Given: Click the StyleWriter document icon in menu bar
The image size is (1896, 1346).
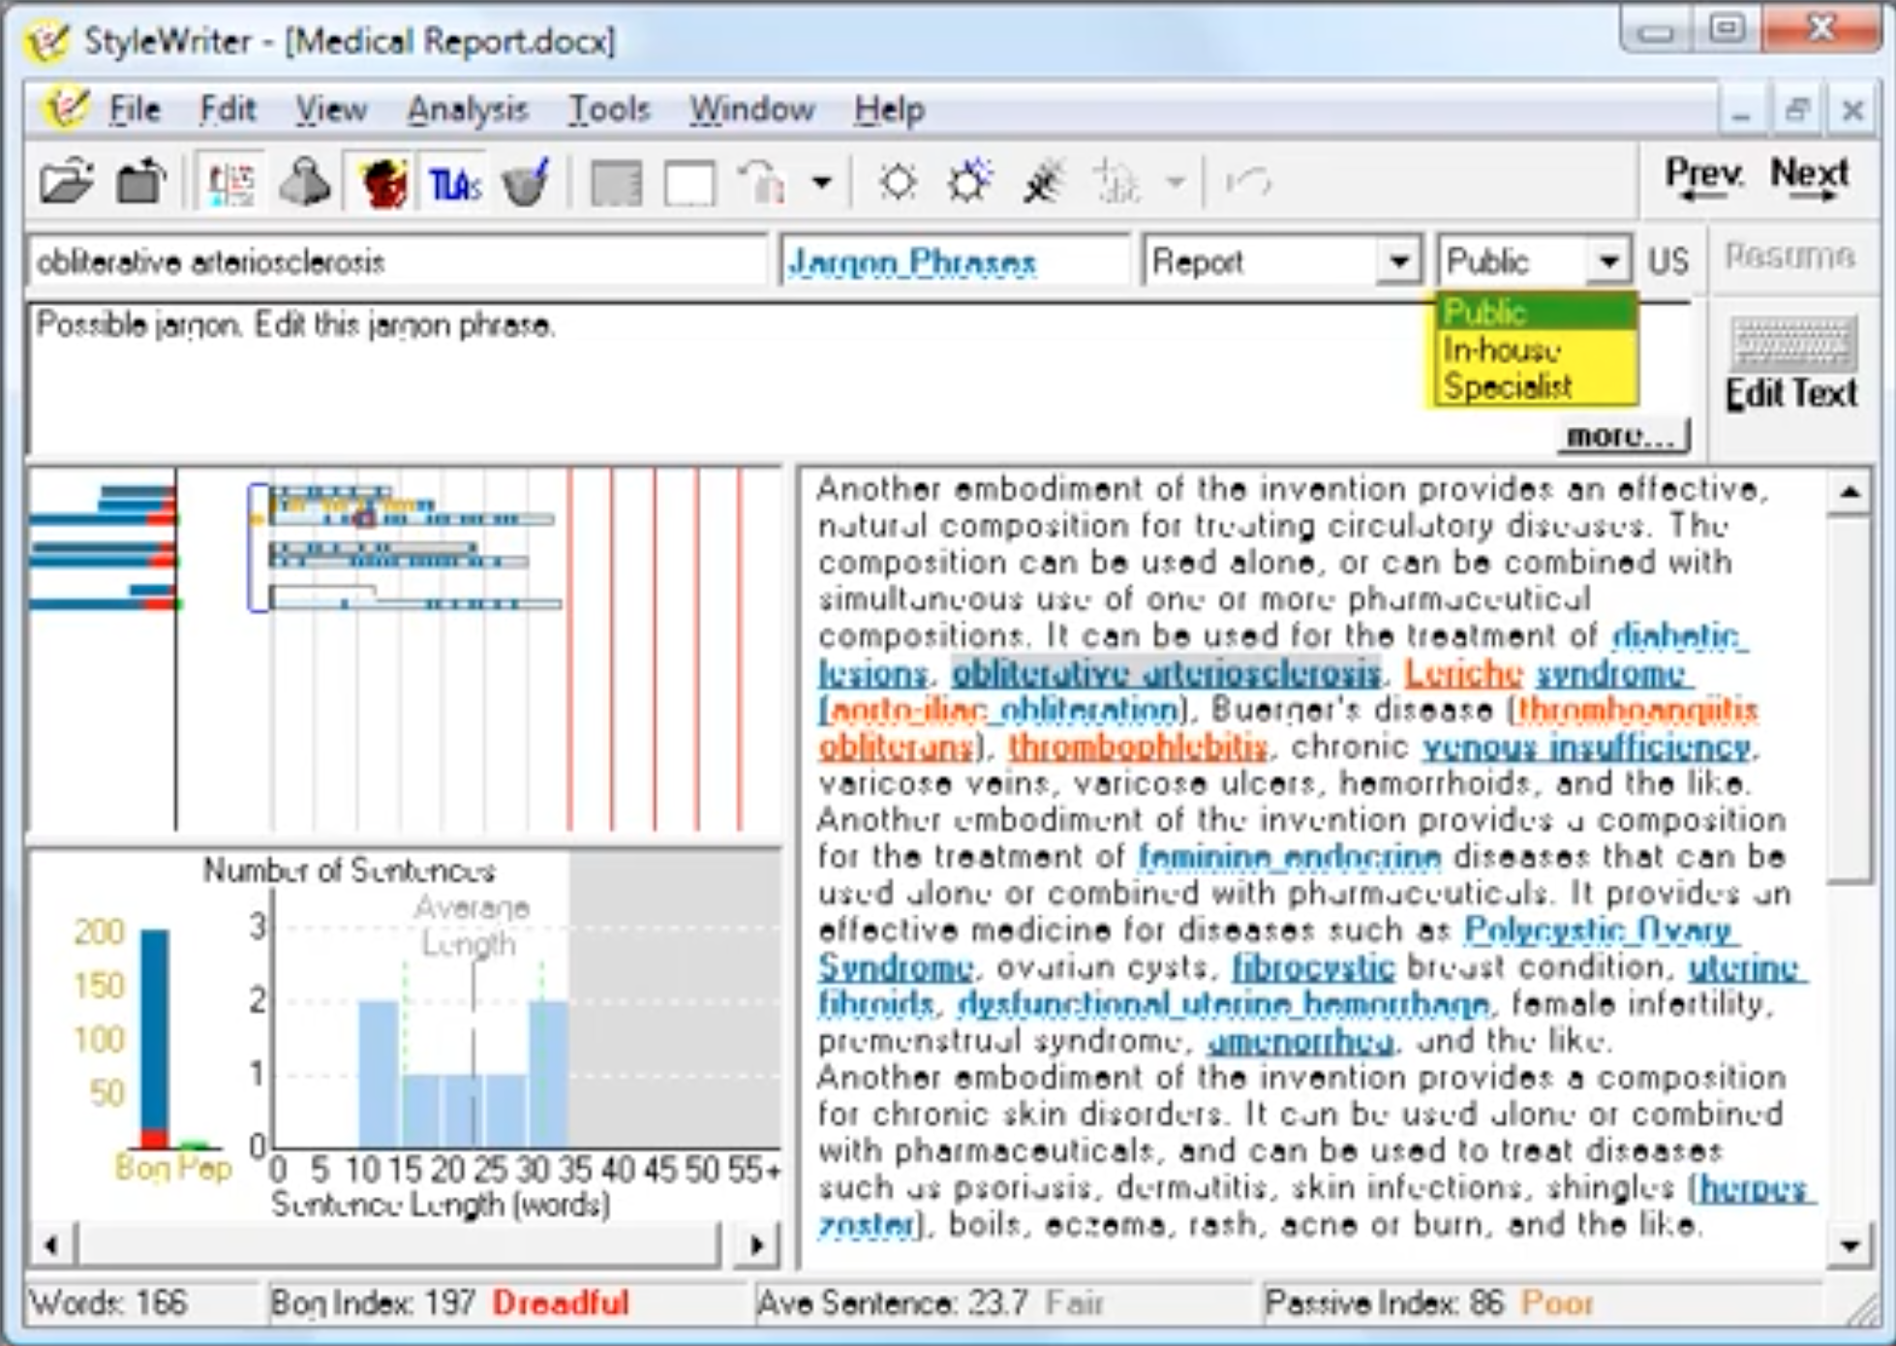Looking at the screenshot, I should pyautogui.click(x=66, y=107).
